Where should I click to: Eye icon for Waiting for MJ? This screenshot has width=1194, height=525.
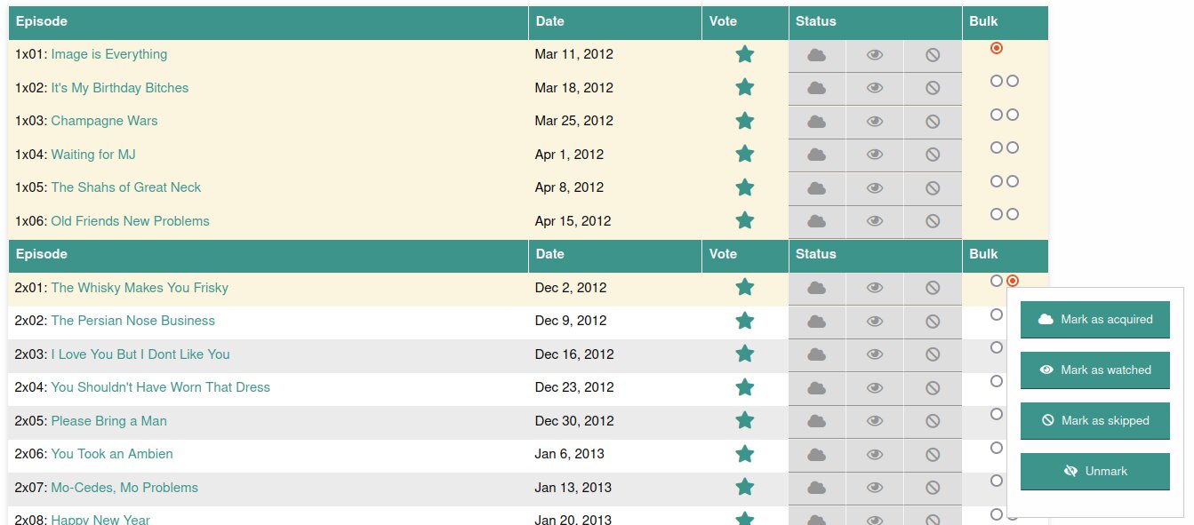875,155
